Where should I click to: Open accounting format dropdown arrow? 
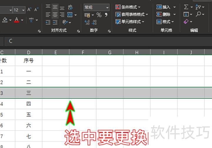pos(93,15)
